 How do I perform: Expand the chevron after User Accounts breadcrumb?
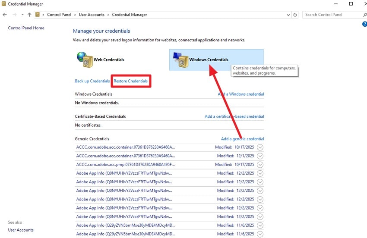[108, 15]
